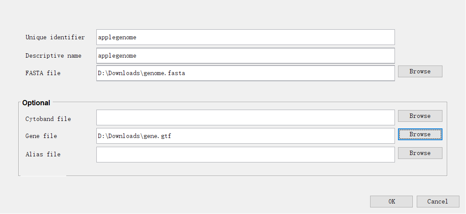Click the empty Cytoband file field
This screenshot has width=466, height=214.
pos(245,117)
